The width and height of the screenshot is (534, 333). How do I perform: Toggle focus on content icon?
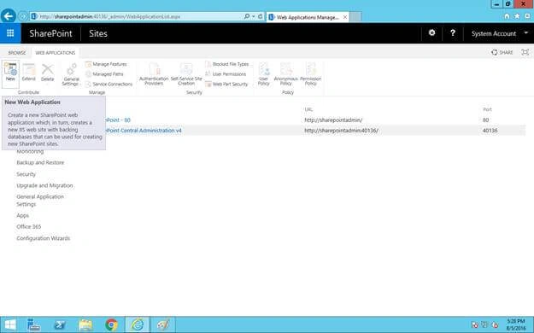[525, 52]
